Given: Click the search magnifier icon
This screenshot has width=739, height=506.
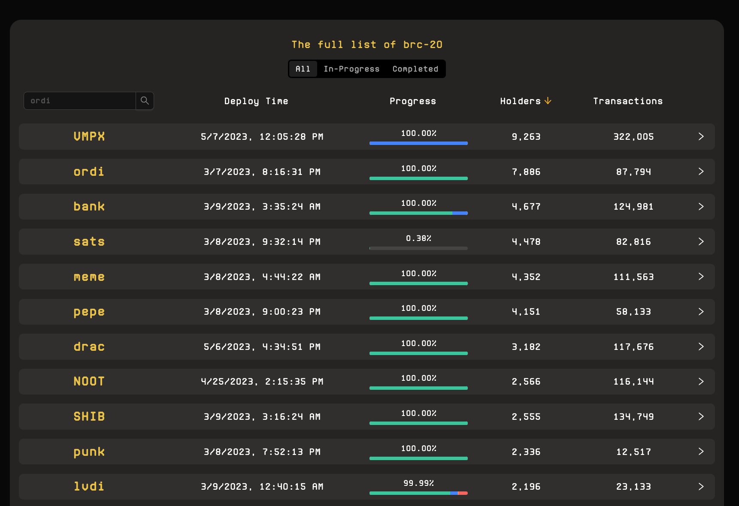Looking at the screenshot, I should click(145, 101).
